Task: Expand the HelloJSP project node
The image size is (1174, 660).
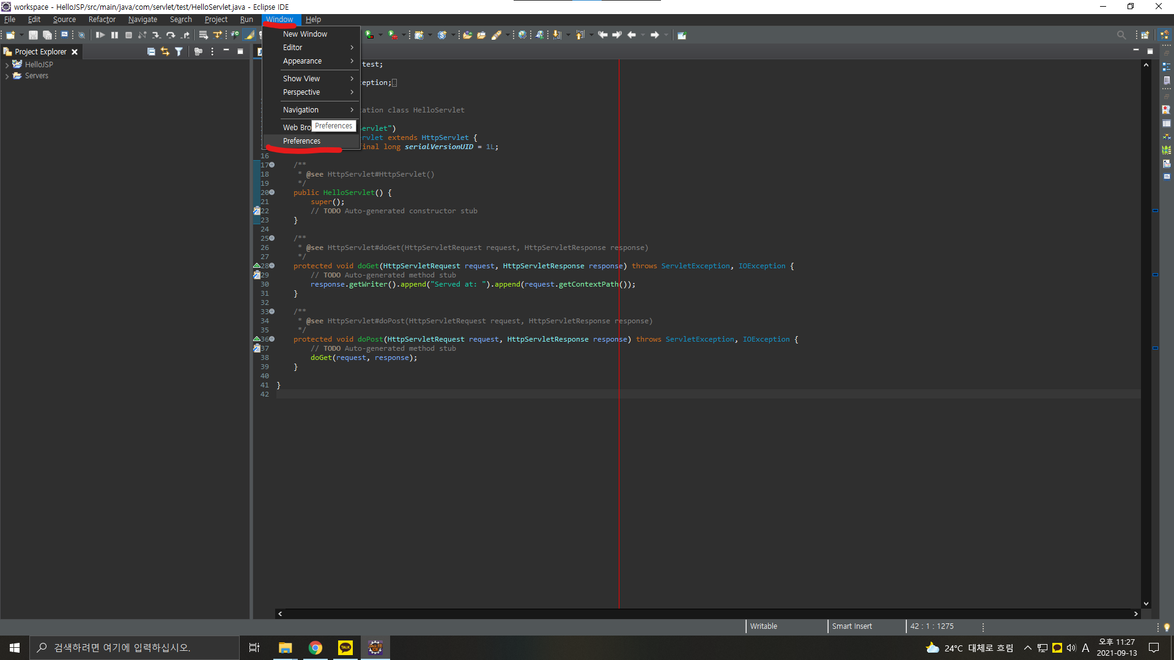Action: pyautogui.click(x=7, y=65)
